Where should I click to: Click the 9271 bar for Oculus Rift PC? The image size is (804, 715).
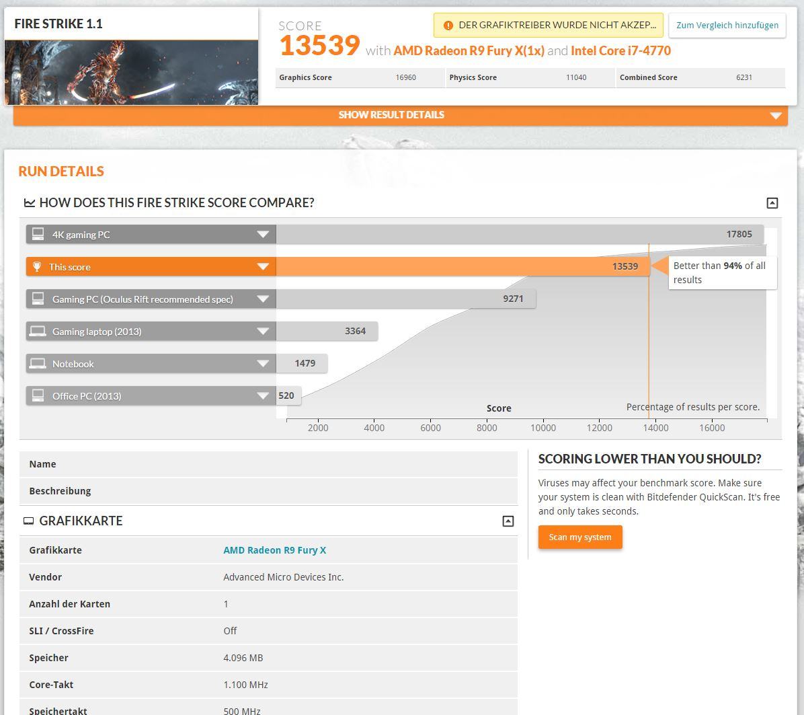point(406,299)
